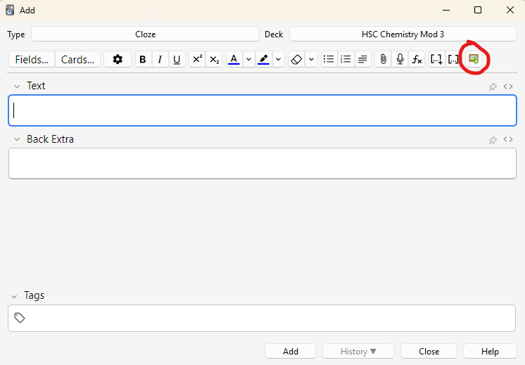Image resolution: width=525 pixels, height=365 pixels.
Task: Click the Add button at the bottom
Action: [x=291, y=351]
